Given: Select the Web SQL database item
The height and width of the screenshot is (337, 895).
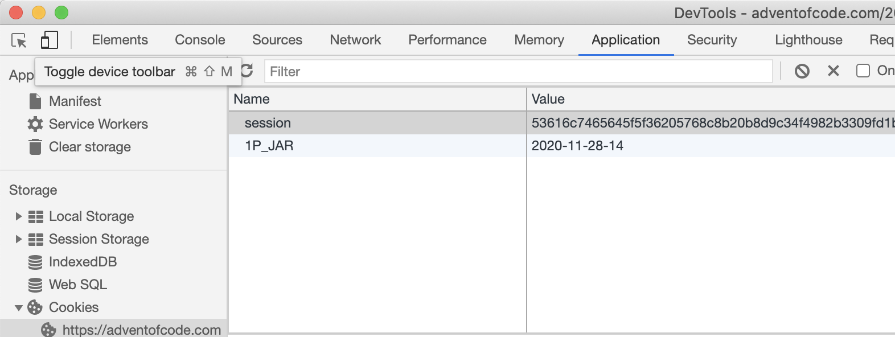Looking at the screenshot, I should pos(77,285).
